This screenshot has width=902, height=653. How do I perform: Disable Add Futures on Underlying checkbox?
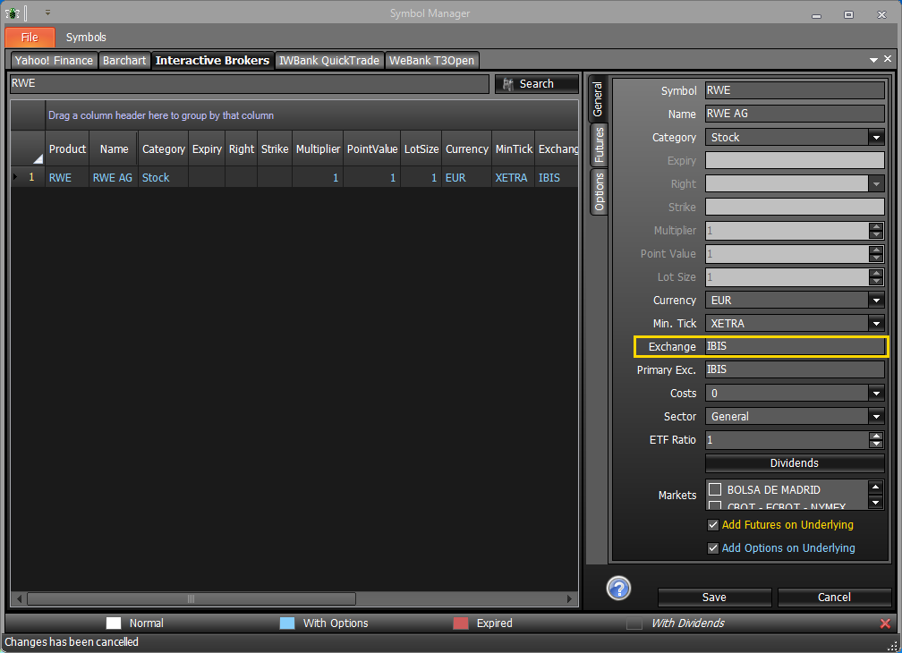[712, 525]
